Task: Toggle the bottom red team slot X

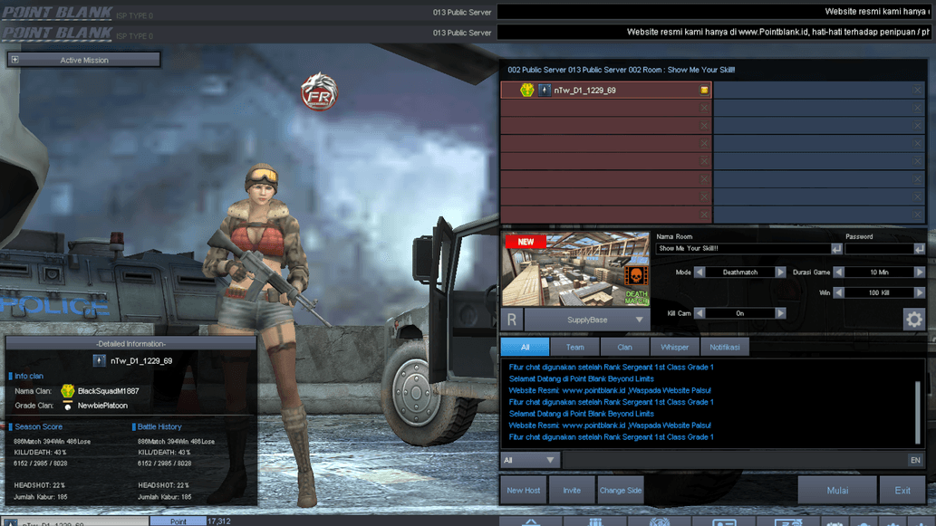Action: coord(704,214)
